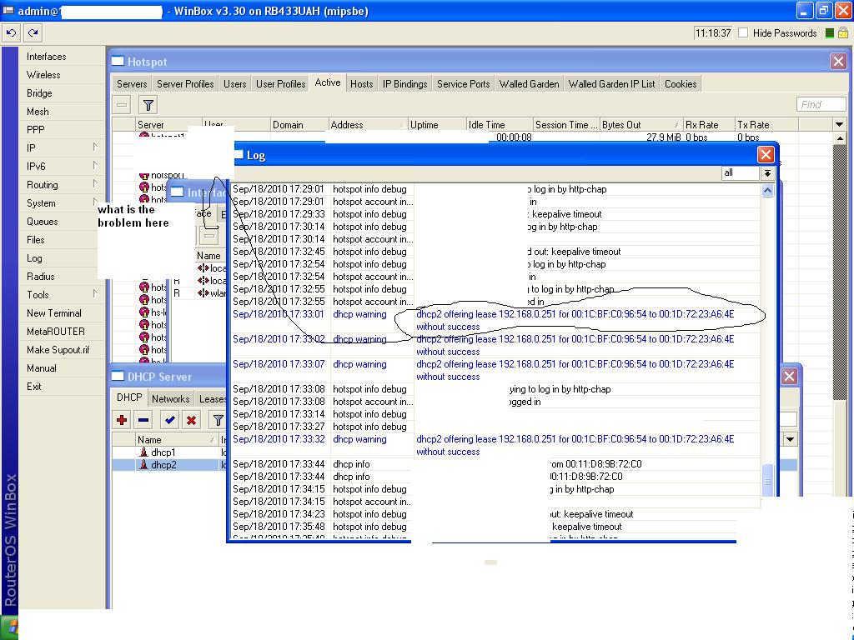Select the Hosts tab
This screenshot has width=854, height=640.
pyautogui.click(x=362, y=84)
